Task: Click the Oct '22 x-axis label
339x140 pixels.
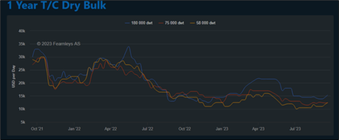Action: (x=184, y=128)
